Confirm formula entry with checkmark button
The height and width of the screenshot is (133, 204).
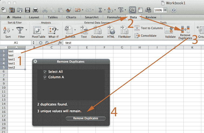(47, 43)
